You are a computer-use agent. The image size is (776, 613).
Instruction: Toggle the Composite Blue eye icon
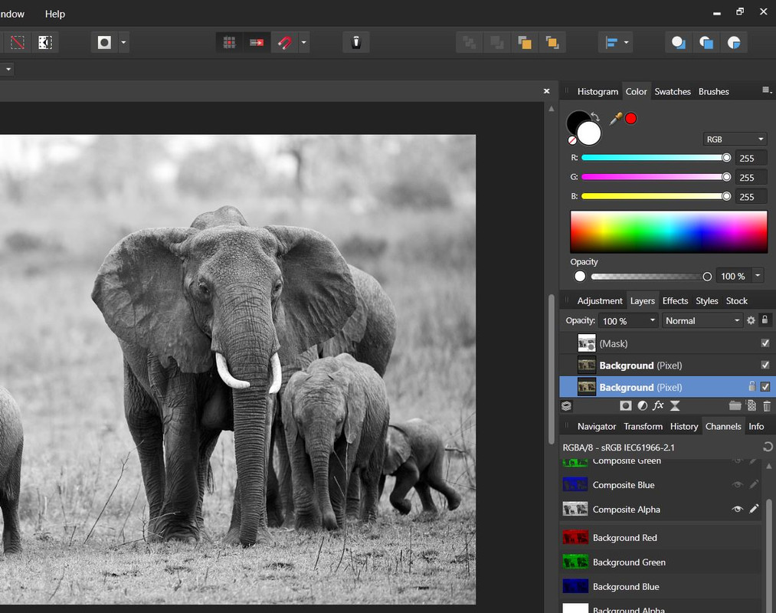tap(738, 485)
